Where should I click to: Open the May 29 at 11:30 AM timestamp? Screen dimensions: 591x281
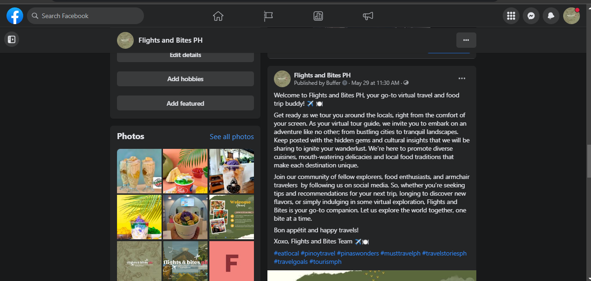tap(375, 83)
